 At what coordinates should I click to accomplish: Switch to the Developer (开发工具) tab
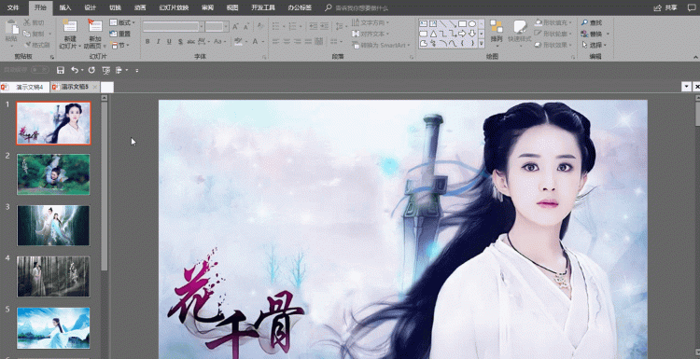[x=263, y=7]
